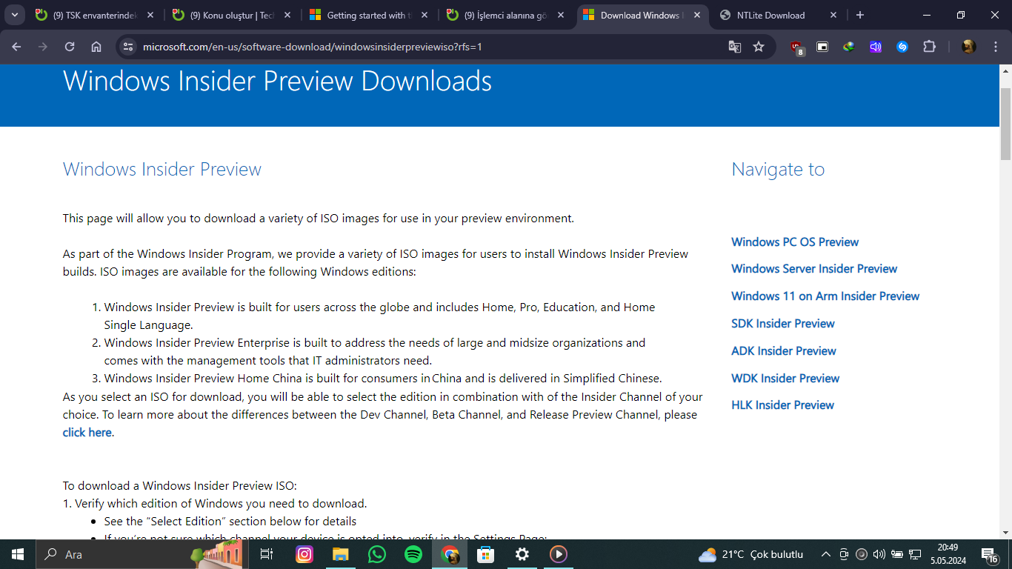Switch to the Getting started tab
The height and width of the screenshot is (569, 1012).
point(369,15)
